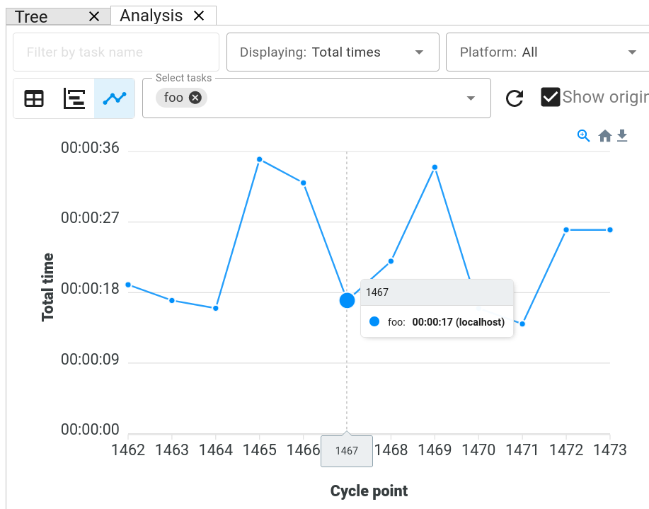Click the refresh data icon

(x=515, y=98)
